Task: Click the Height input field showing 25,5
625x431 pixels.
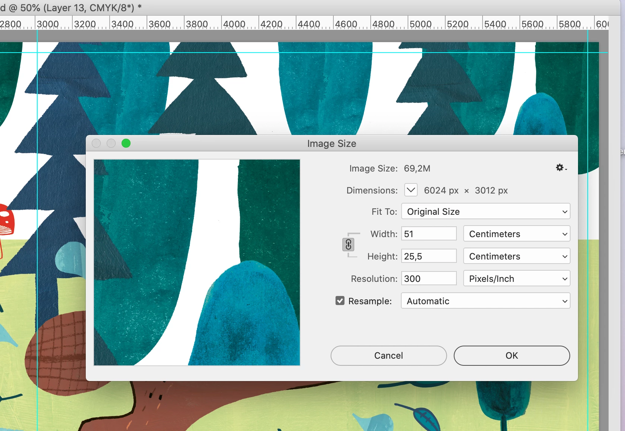Action: point(429,256)
